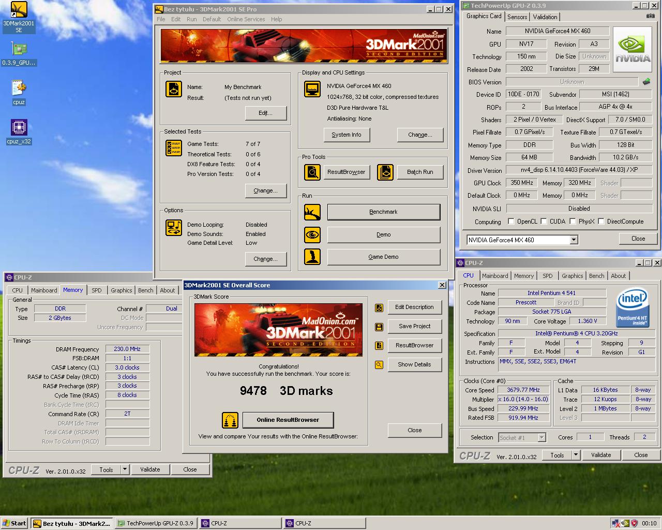Click the Save Project floppy disk icon
This screenshot has width=662, height=530.
pyautogui.click(x=379, y=327)
